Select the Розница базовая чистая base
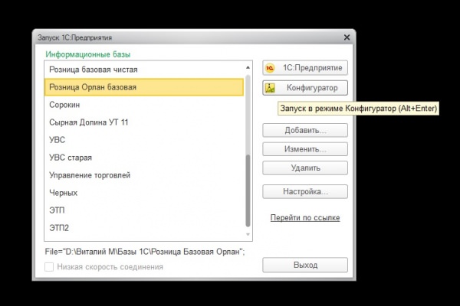 [x=144, y=70]
